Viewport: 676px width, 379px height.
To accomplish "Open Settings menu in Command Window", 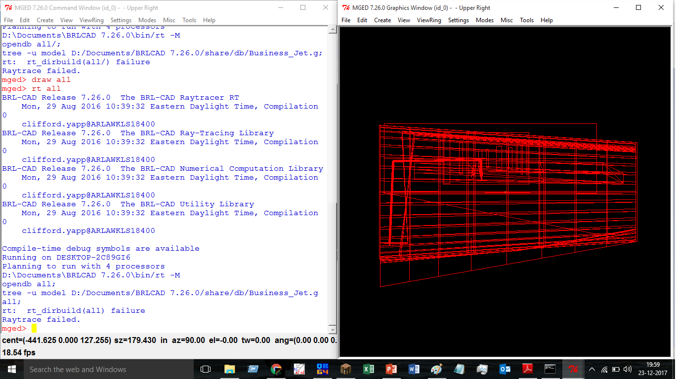I will click(x=121, y=20).
